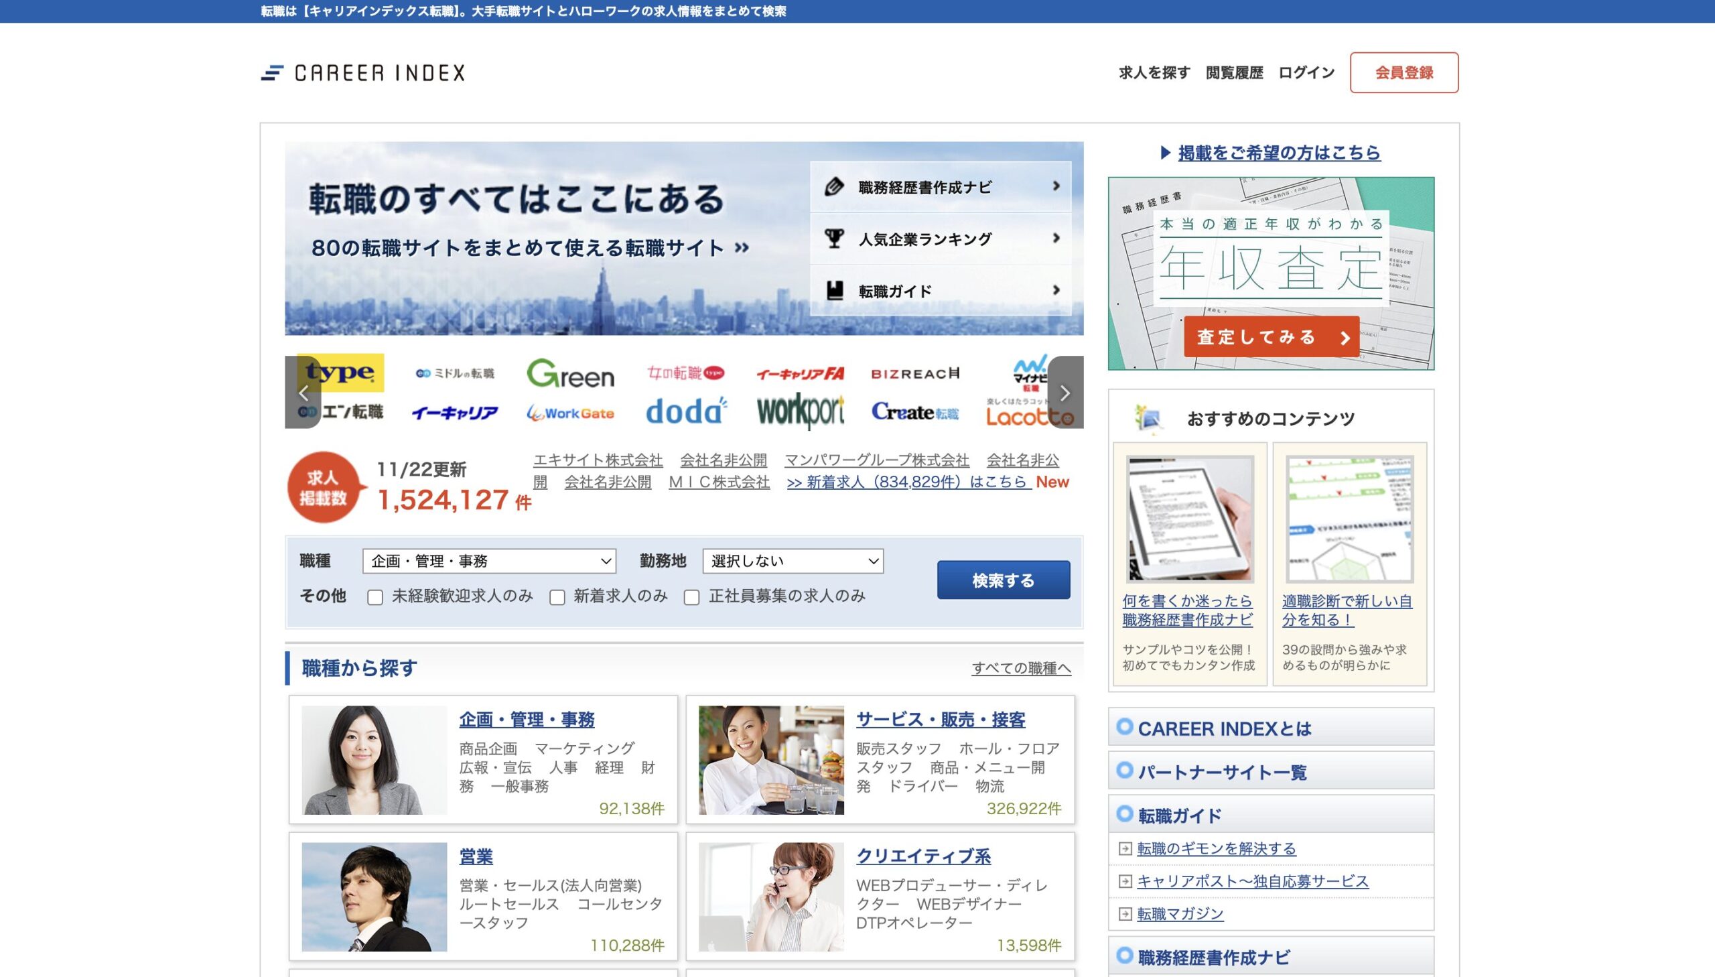Click the doda partner logo
Screen dimensions: 1715x977
(685, 411)
